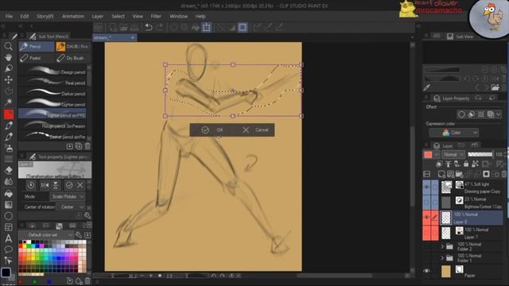Select the Fill bucket tool
The width and height of the screenshot is (509, 286).
(9, 194)
